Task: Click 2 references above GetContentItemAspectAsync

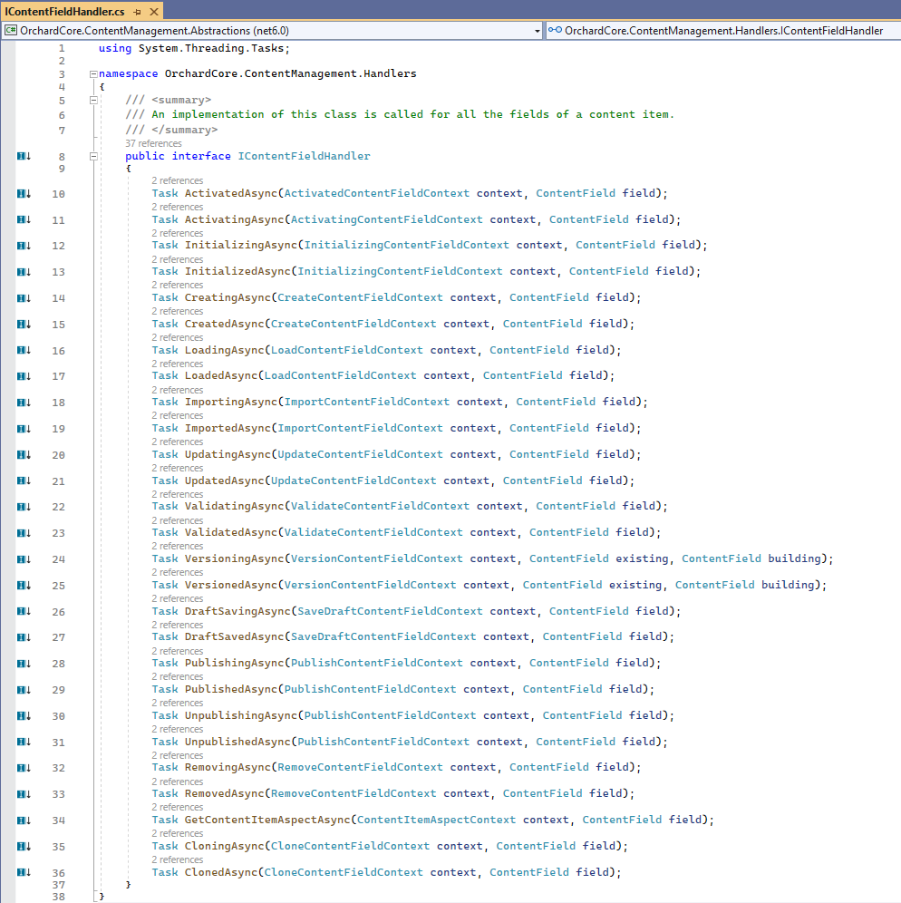Action: coord(178,808)
